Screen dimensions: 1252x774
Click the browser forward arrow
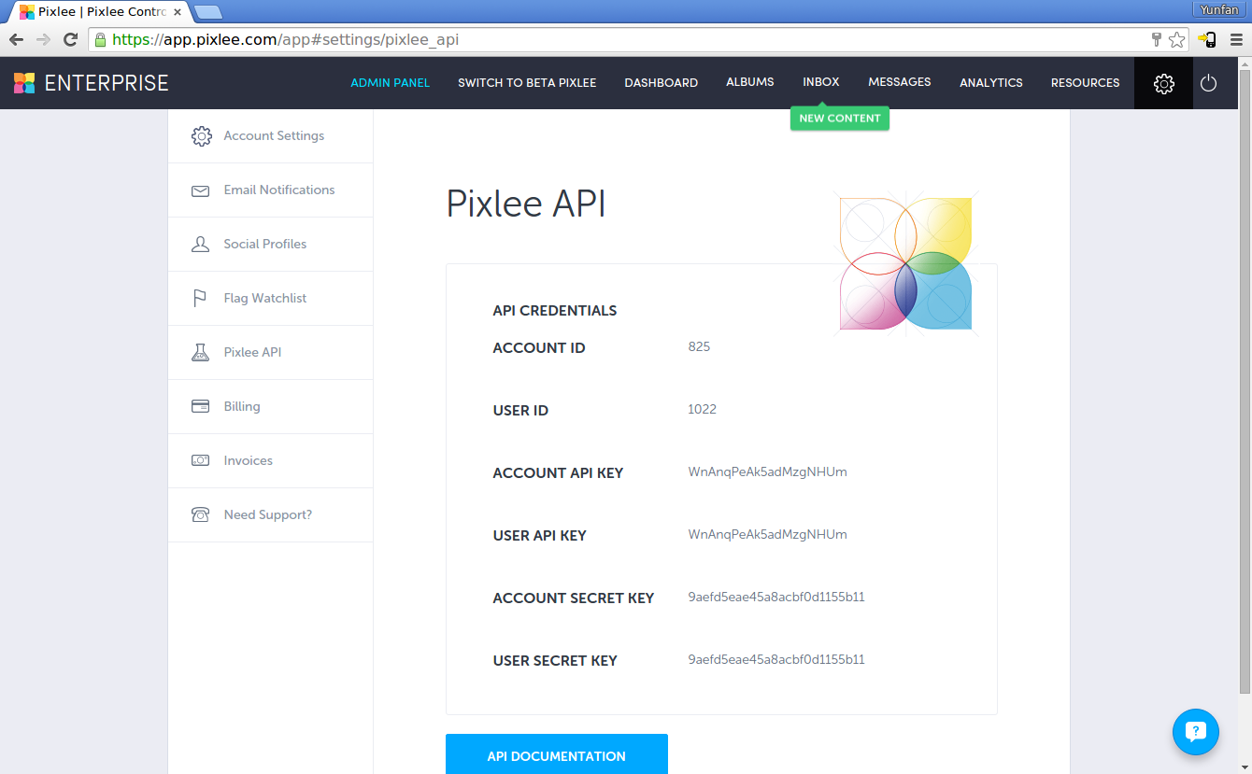pos(43,39)
